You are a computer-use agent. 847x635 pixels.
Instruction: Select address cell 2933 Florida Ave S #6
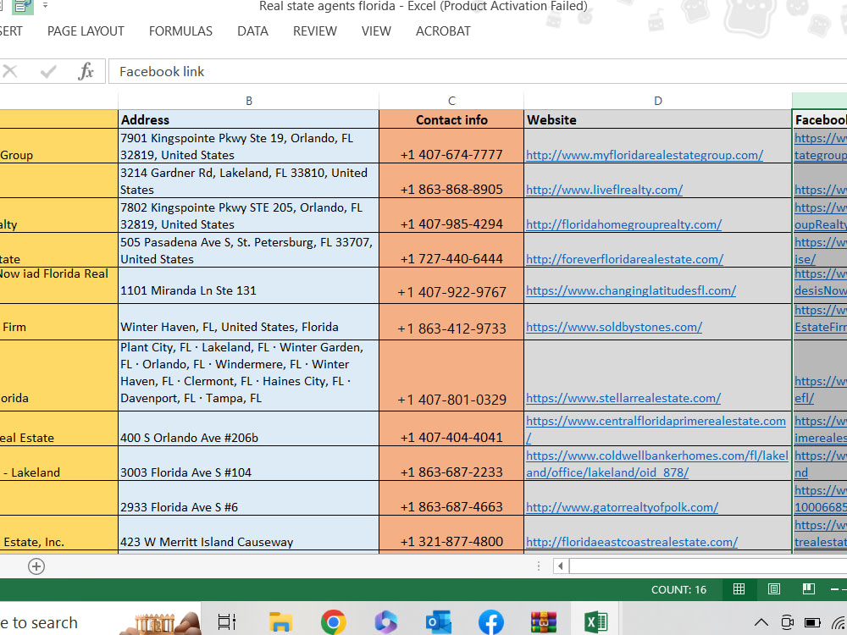click(248, 498)
